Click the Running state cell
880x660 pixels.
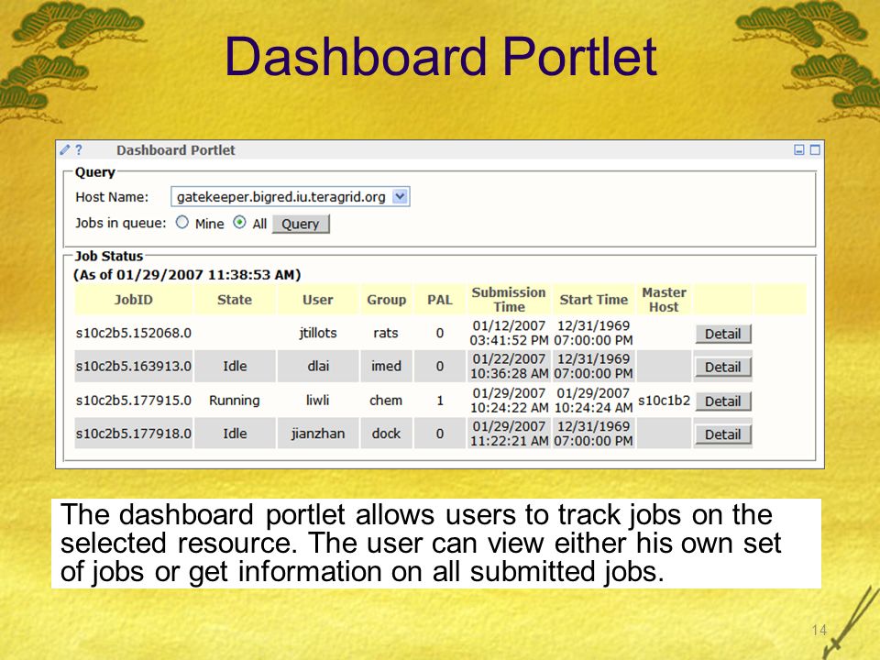[x=235, y=401]
